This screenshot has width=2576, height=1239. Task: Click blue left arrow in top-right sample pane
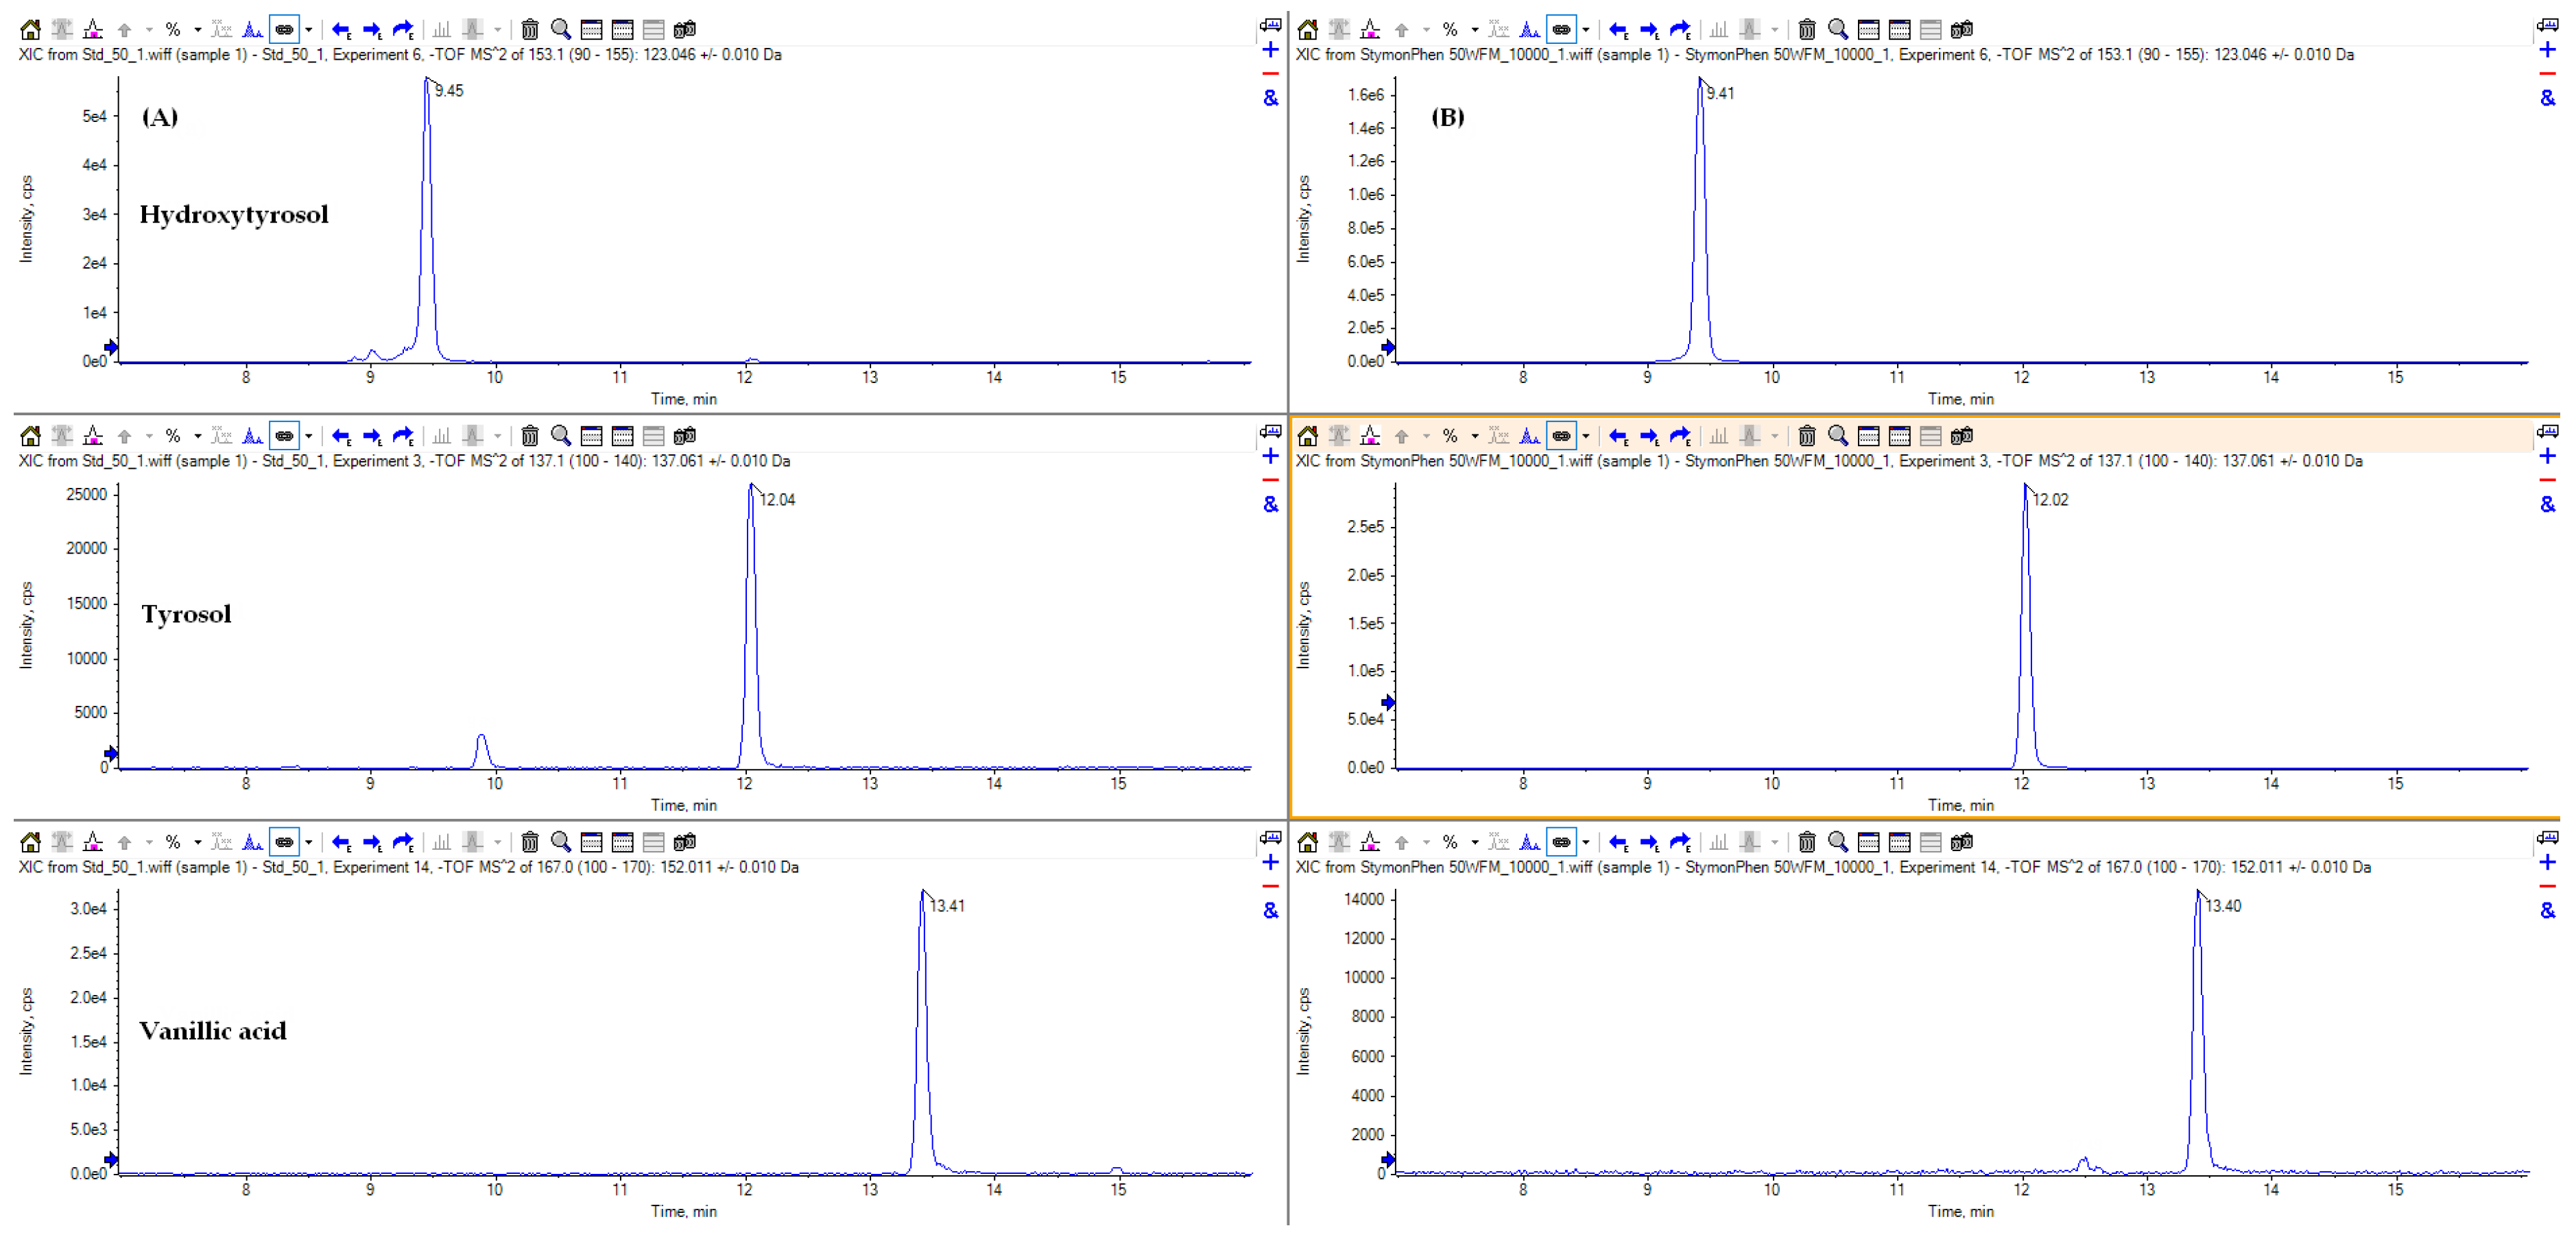point(1618,29)
